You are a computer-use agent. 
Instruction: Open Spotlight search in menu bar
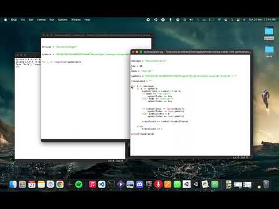pyautogui.click(x=232, y=20)
